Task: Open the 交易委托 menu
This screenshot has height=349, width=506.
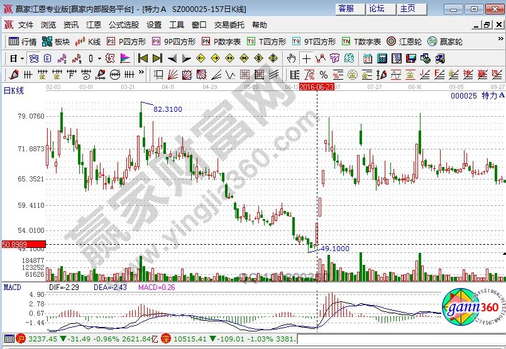Action: [x=229, y=25]
